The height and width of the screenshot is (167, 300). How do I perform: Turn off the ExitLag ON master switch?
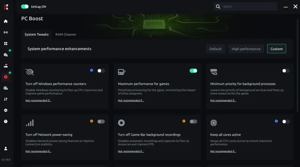(25, 6)
